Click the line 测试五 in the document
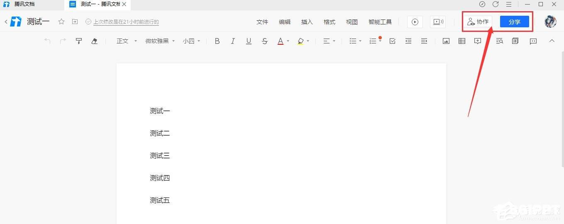564x224 pixels. tap(160, 200)
